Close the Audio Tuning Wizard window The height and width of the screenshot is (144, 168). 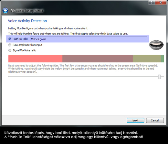point(161,2)
